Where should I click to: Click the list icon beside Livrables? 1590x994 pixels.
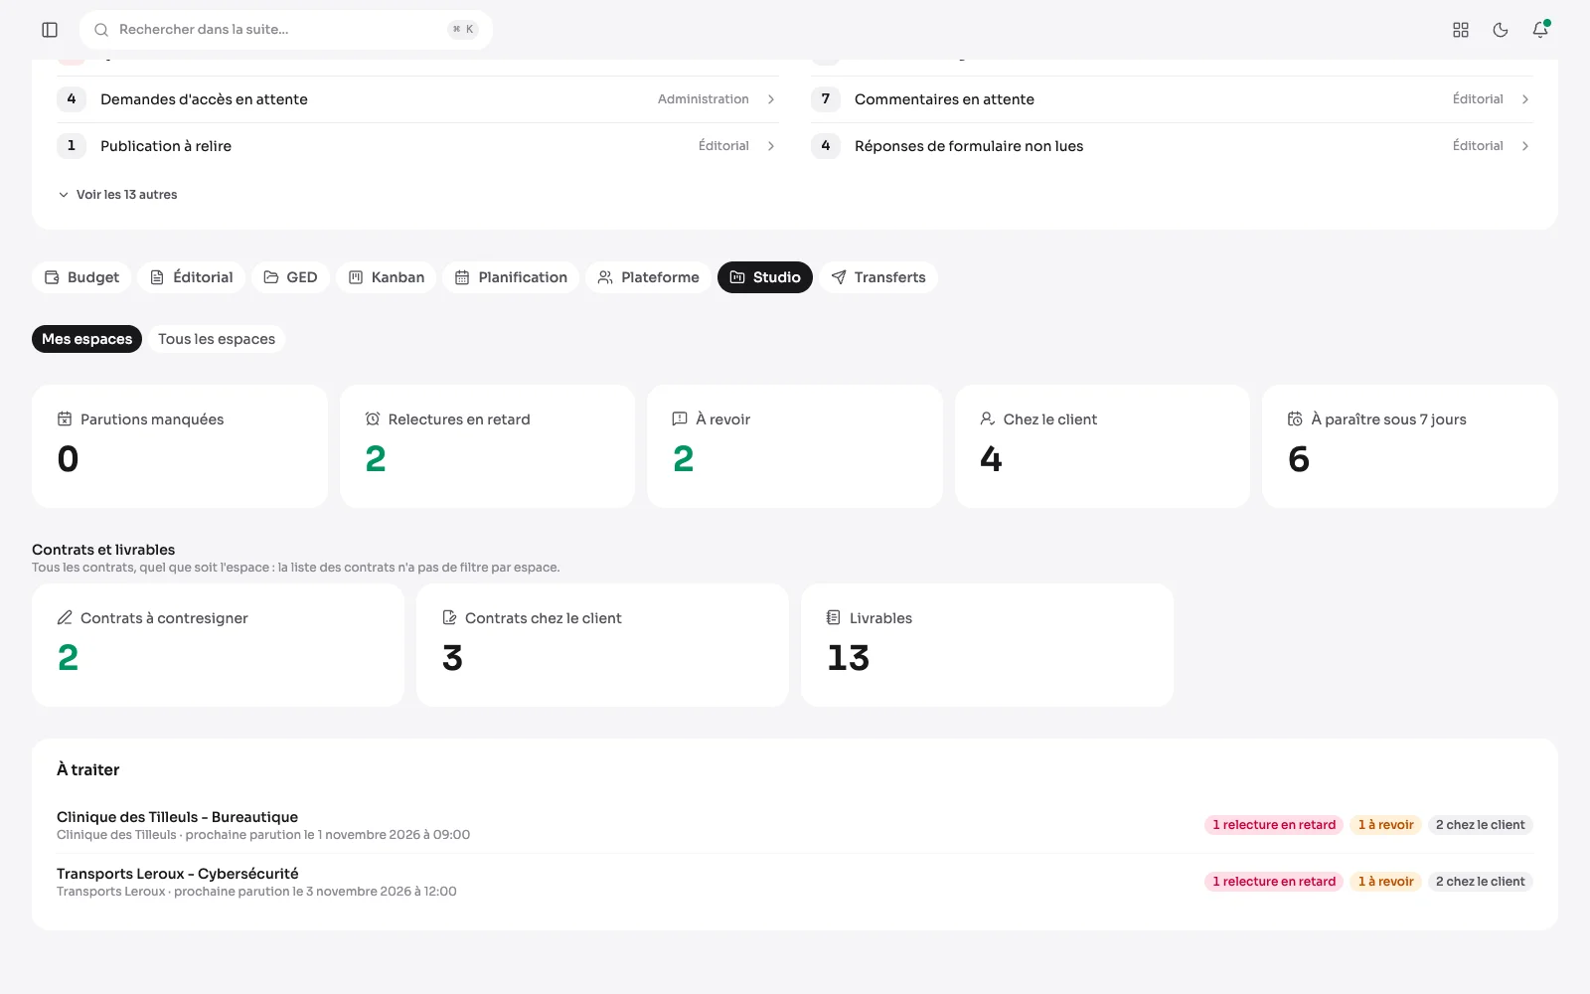[834, 617]
